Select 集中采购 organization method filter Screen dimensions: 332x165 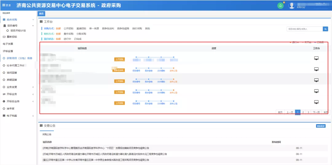[x=69, y=34]
